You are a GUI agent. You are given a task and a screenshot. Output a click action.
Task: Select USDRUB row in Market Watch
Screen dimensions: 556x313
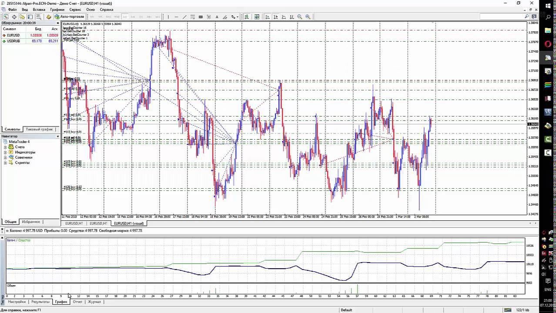30,41
